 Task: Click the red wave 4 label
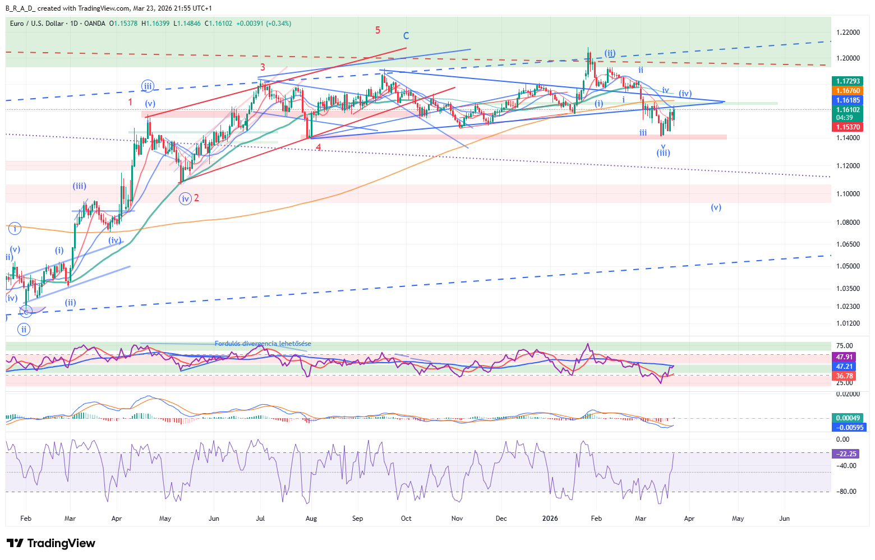(318, 147)
